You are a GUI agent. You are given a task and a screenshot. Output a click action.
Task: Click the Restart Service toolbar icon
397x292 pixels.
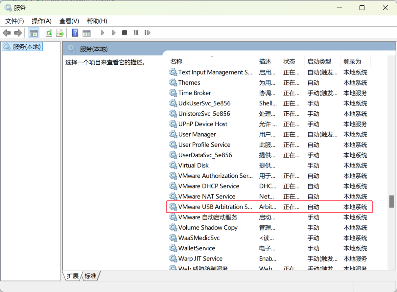[147, 33]
